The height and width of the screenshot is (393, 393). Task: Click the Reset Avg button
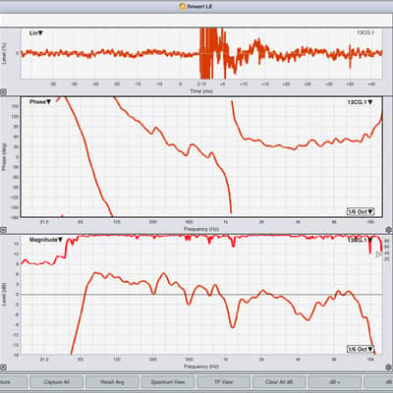click(x=112, y=382)
